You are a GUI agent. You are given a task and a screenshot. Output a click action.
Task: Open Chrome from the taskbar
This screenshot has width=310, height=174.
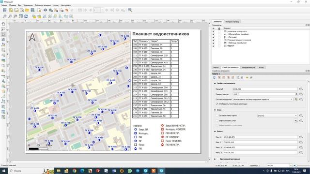tap(74, 171)
